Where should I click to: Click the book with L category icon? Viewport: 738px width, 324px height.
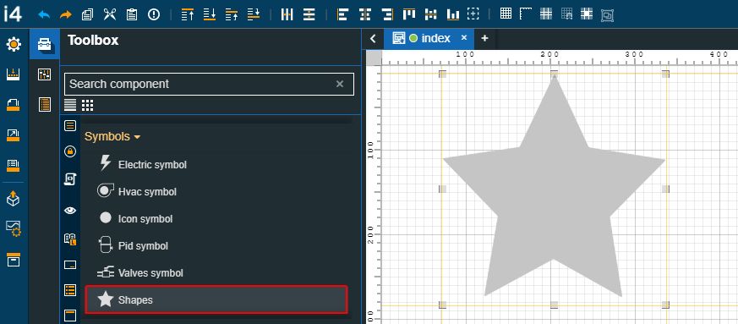(70, 239)
